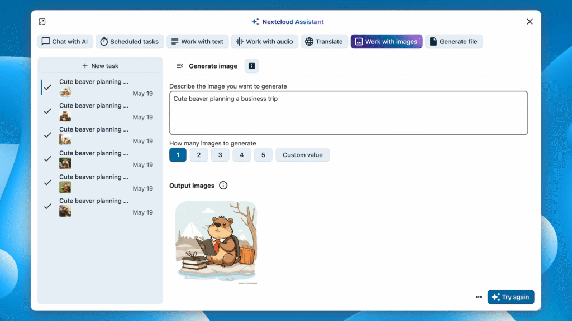This screenshot has height=321, width=572.
Task: Click the image description text field
Action: [x=349, y=113]
